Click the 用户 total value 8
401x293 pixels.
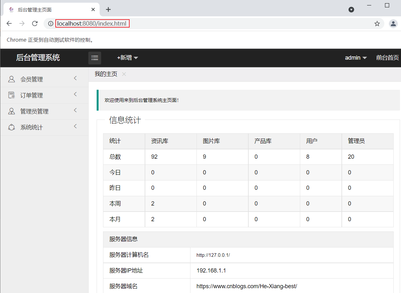[x=308, y=157]
